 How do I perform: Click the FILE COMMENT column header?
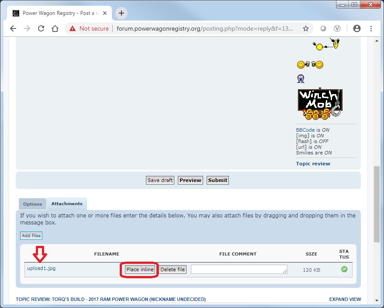[x=238, y=254]
